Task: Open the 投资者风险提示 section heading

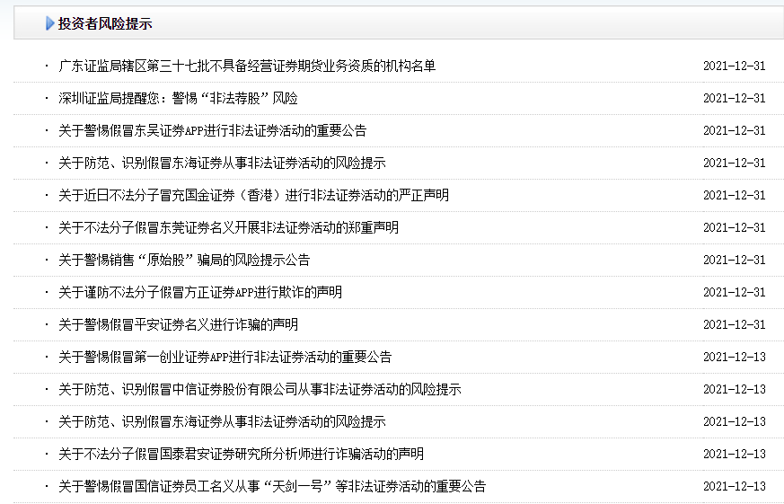Action: point(105,23)
